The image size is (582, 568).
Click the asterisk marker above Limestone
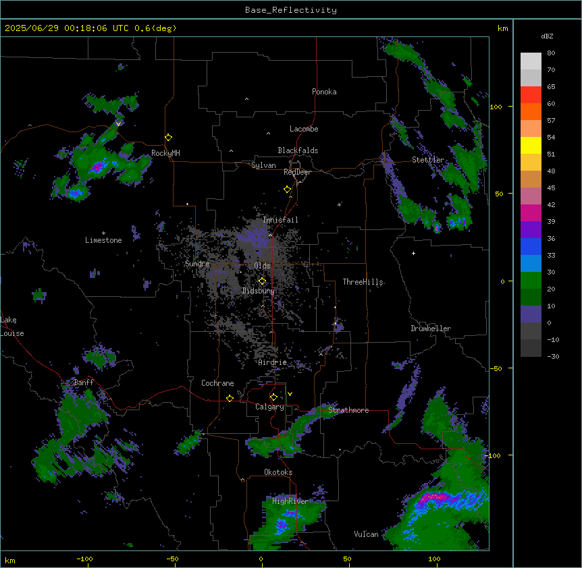pos(103,233)
